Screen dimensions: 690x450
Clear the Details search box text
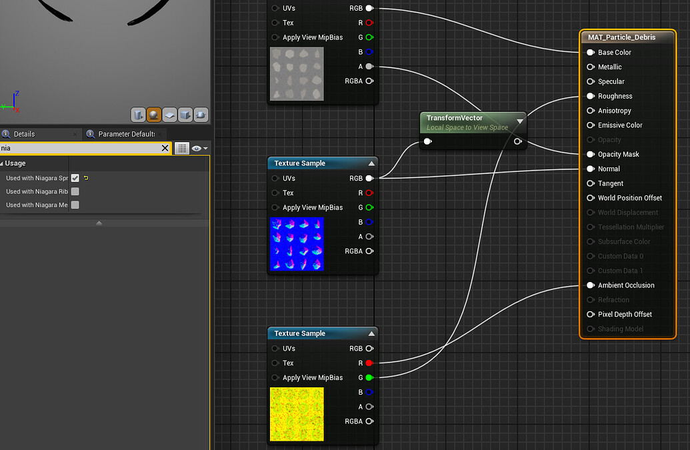click(x=165, y=148)
